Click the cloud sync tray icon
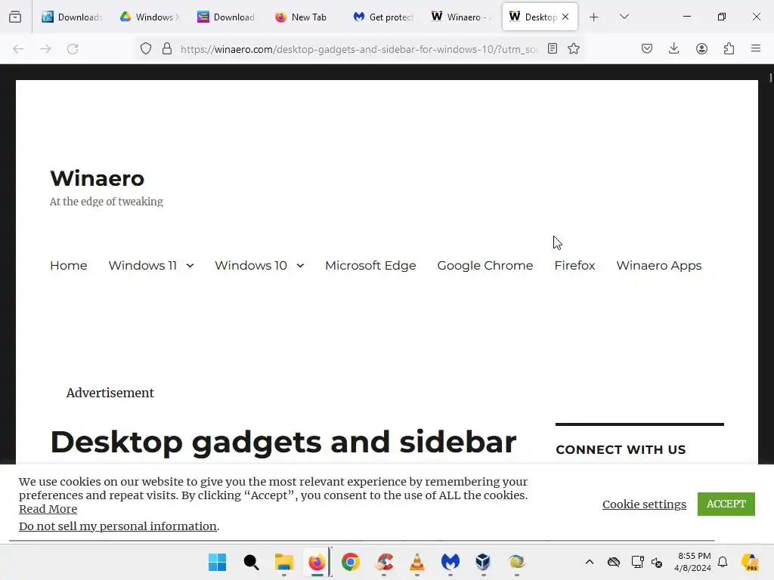This screenshot has width=774, height=580. (x=614, y=562)
